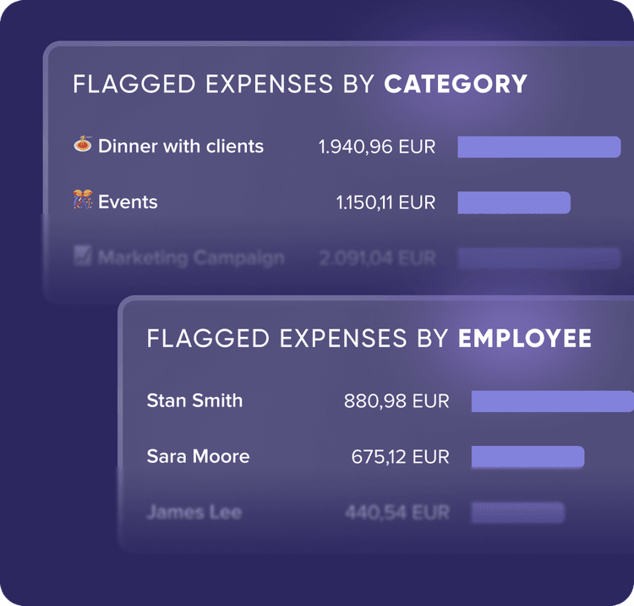Click the James Lee expense bar
This screenshot has width=634, height=606.
(516, 512)
